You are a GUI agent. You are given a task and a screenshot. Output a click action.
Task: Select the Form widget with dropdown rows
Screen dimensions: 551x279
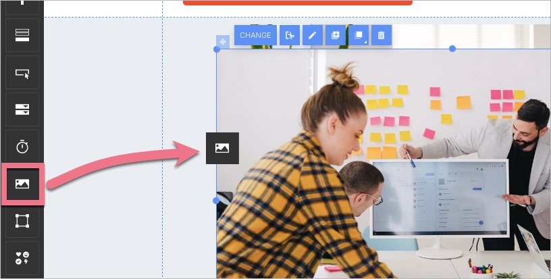click(22, 109)
